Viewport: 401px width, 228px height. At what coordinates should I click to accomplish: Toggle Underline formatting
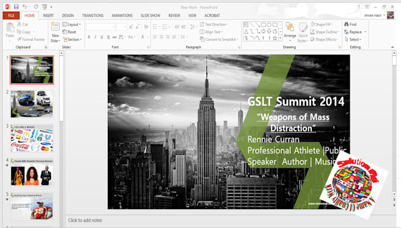coord(102,37)
